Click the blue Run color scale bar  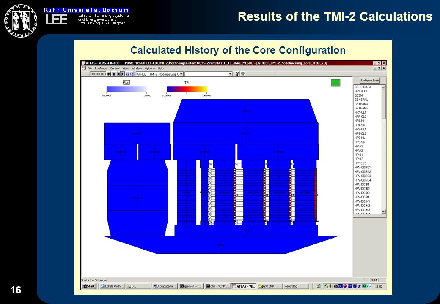coord(126,89)
